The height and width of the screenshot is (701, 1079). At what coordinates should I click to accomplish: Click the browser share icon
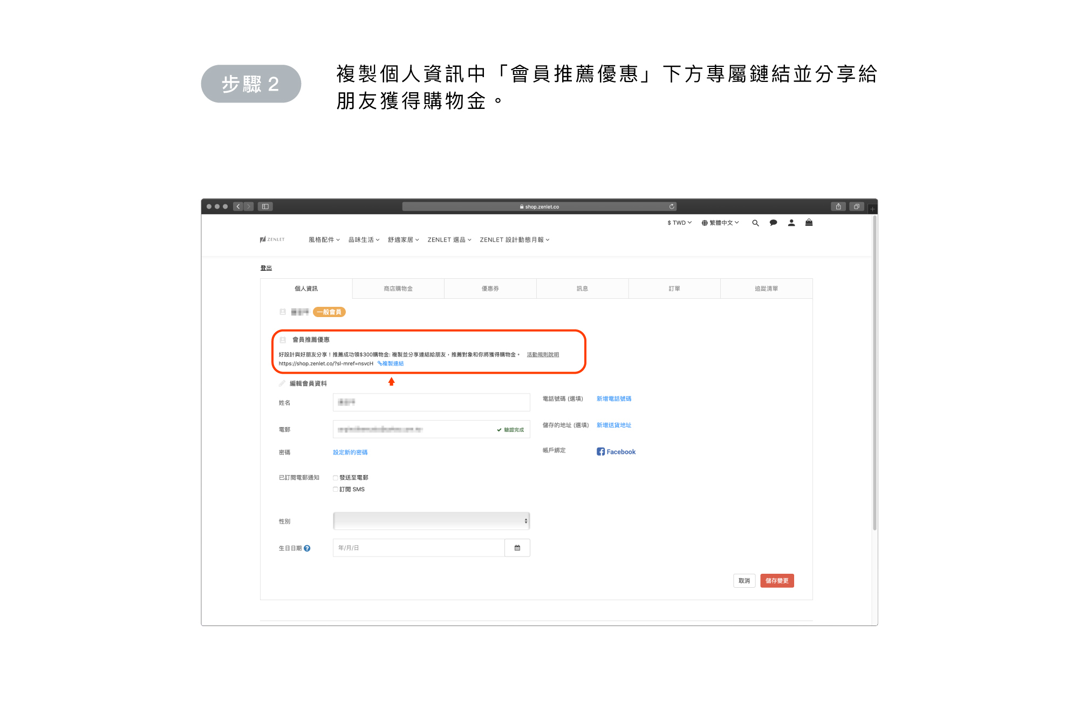[x=838, y=207]
